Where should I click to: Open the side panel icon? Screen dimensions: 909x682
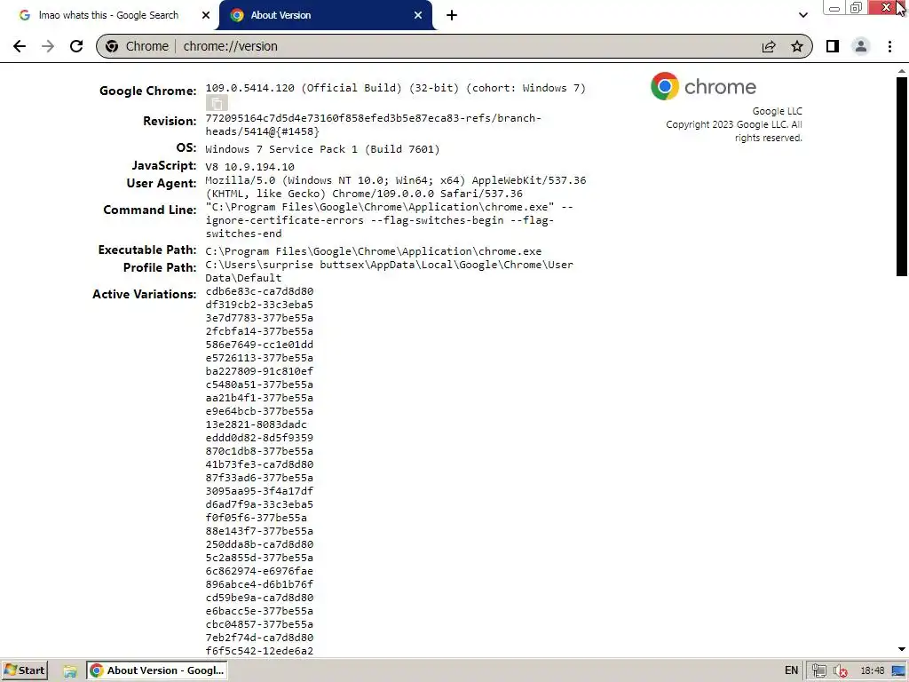point(833,46)
